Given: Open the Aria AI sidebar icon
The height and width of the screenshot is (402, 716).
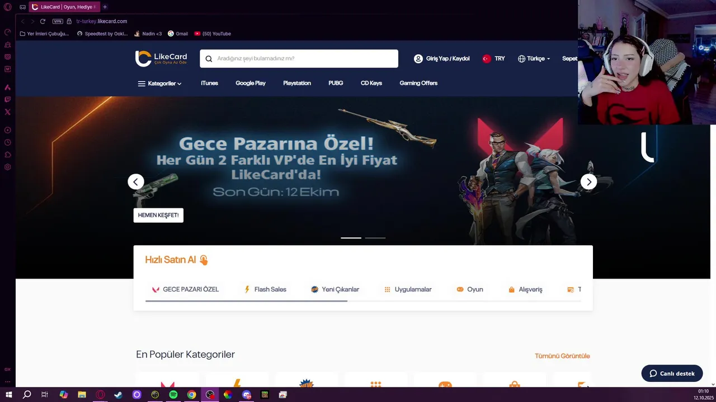Looking at the screenshot, I should pyautogui.click(x=8, y=87).
